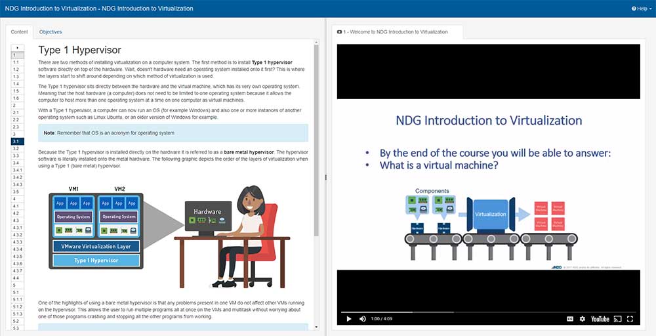Go to section 4.3.1 in the index
The image size is (656, 336).
(17, 228)
